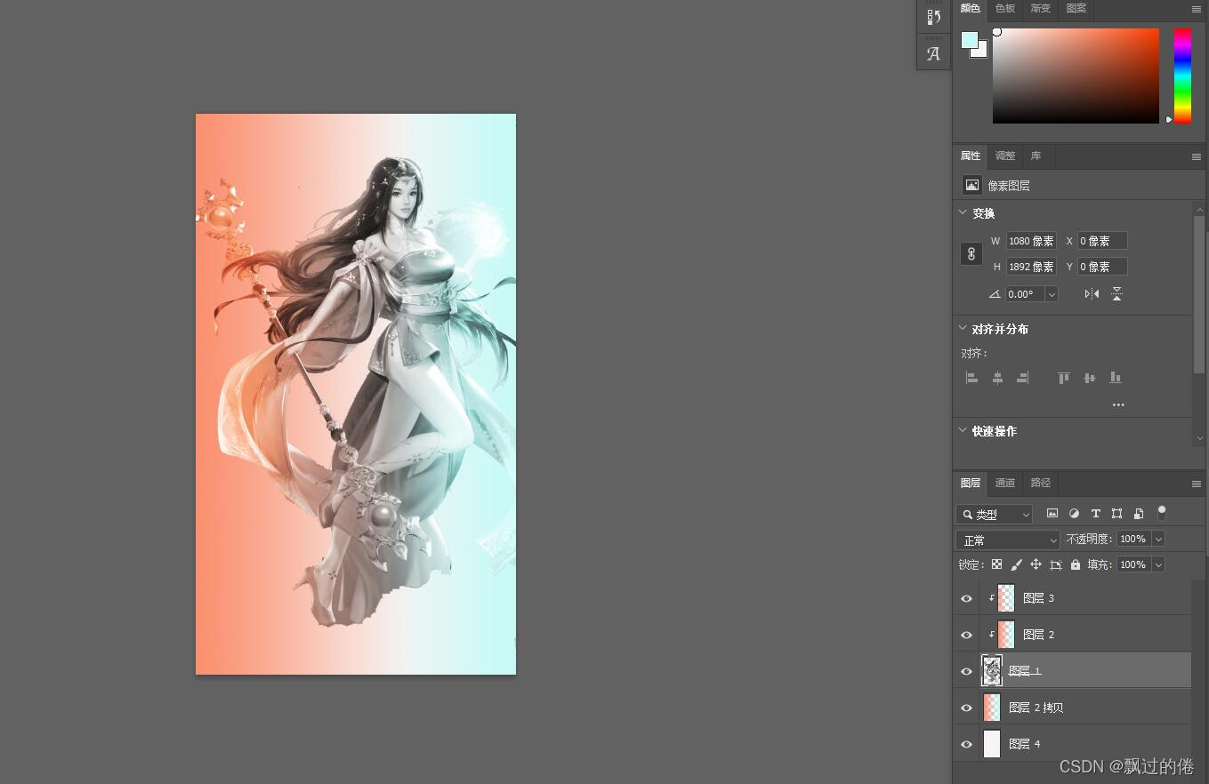Image resolution: width=1209 pixels, height=784 pixels.
Task: Click the W width field
Action: point(1032,241)
